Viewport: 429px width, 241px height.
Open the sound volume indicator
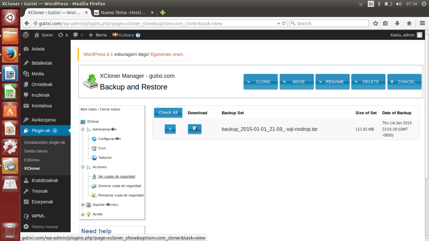pos(399,4)
